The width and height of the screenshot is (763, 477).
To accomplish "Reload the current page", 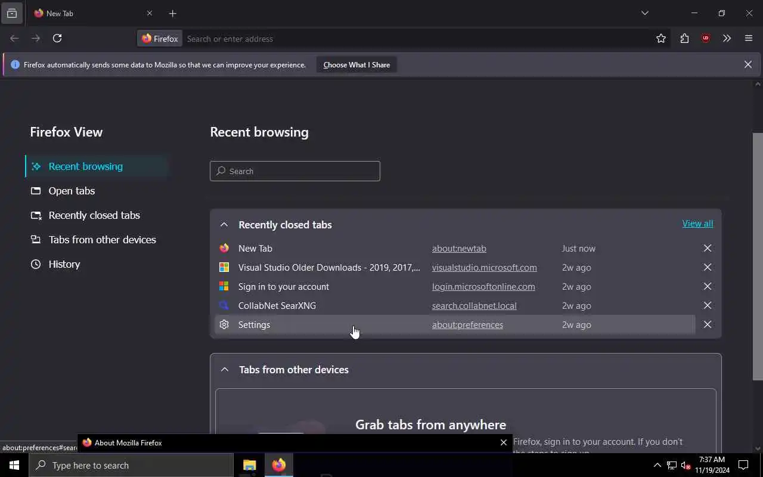I will pos(57,38).
